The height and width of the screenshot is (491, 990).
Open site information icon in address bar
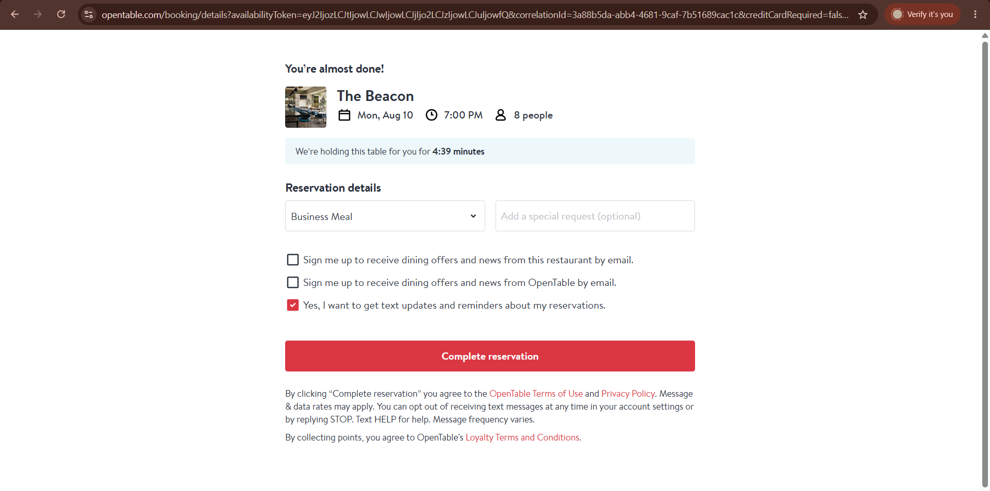point(89,14)
